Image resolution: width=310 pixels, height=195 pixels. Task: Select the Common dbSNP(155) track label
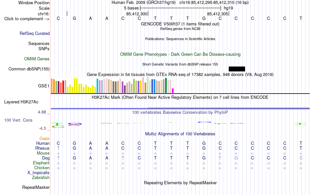[29, 69]
